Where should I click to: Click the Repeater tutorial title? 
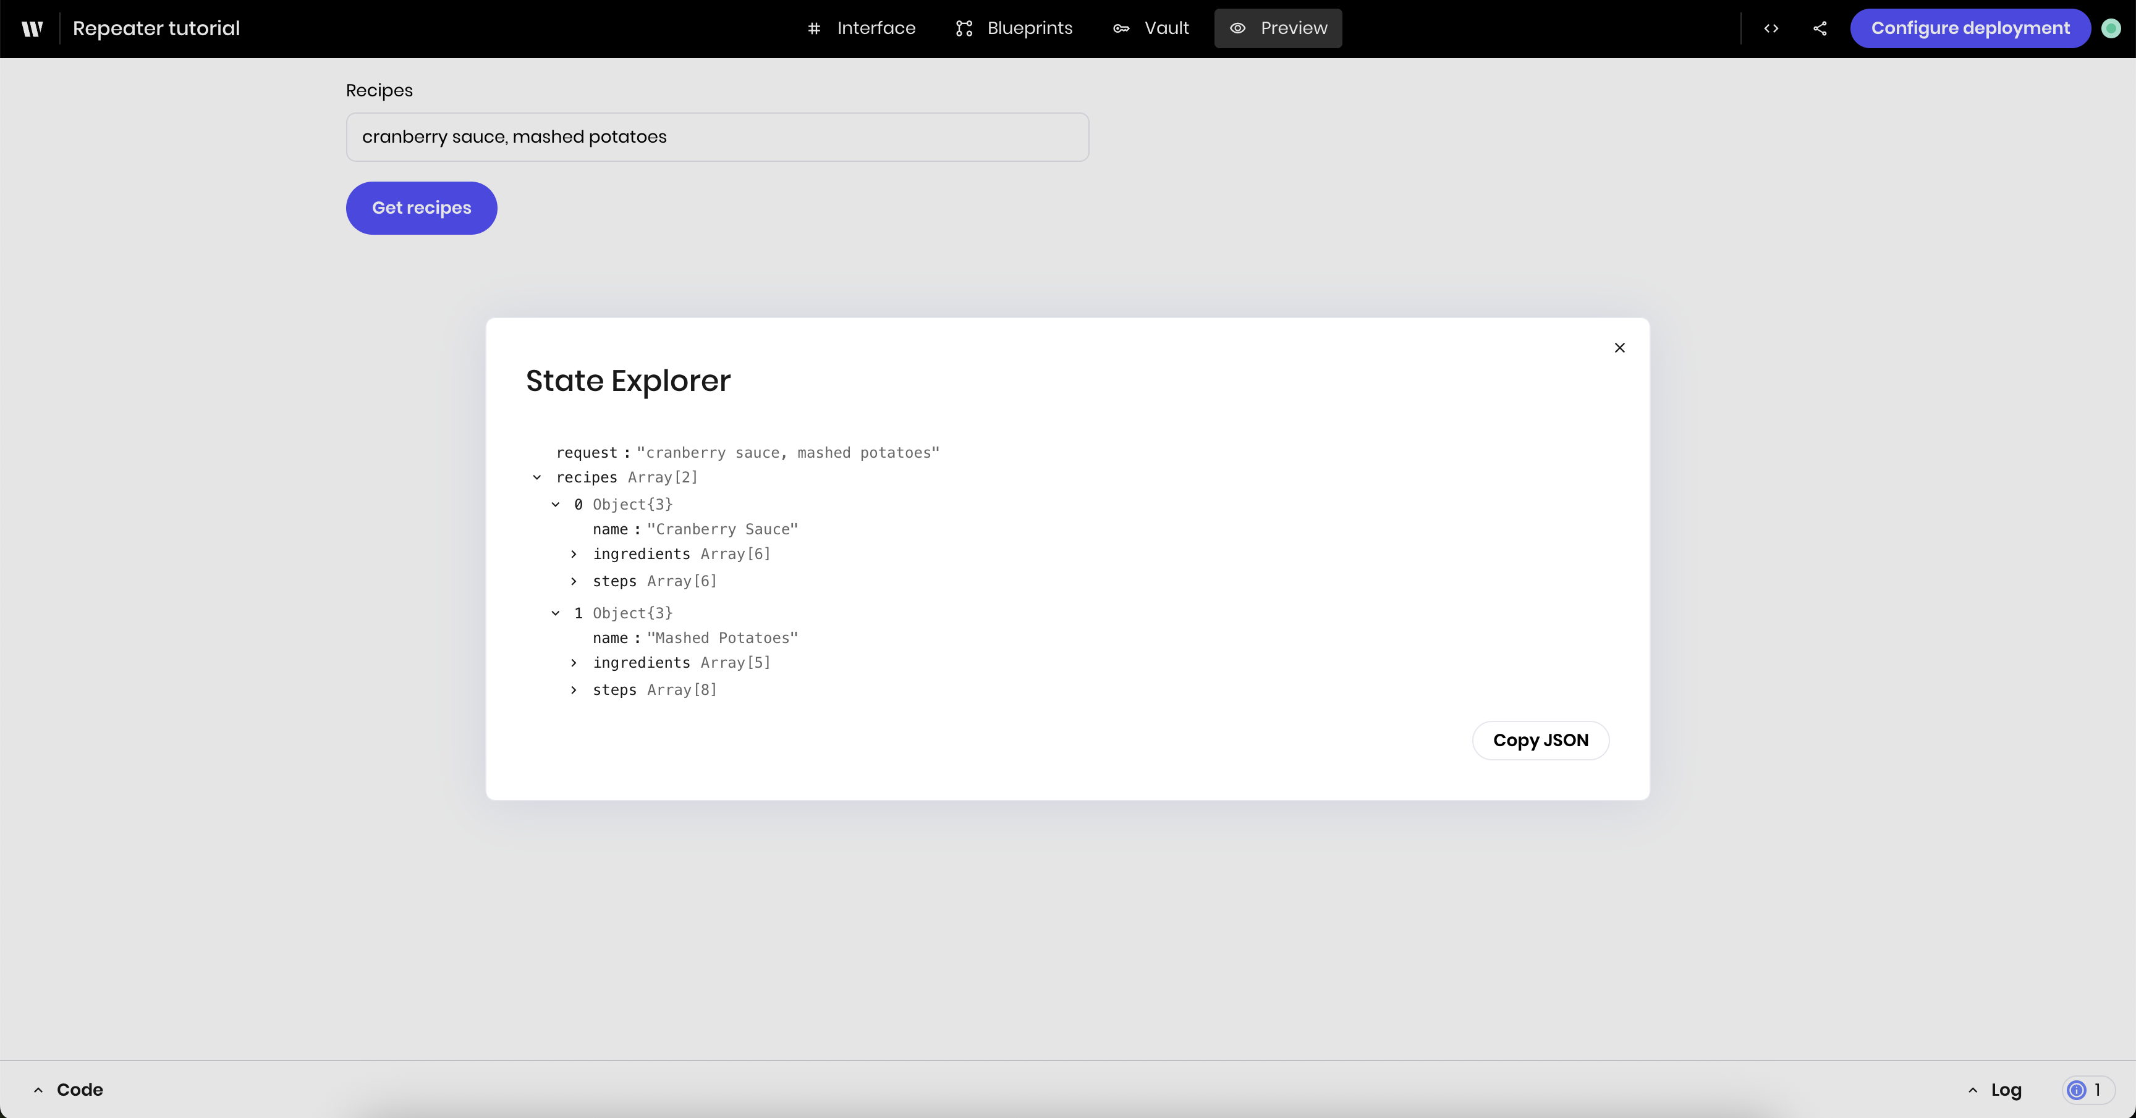[x=156, y=28]
